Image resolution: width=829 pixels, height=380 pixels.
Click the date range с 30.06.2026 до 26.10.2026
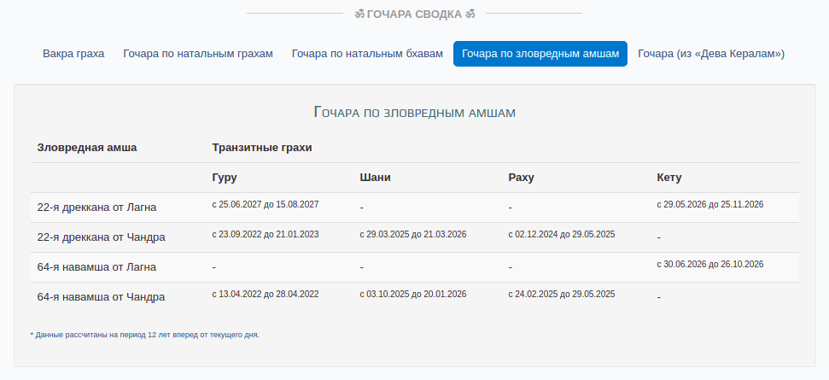(x=710, y=264)
